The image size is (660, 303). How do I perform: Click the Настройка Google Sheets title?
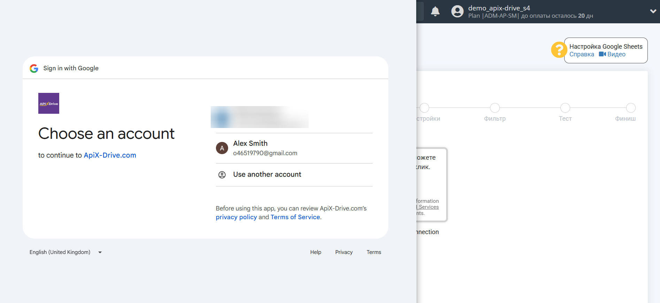[x=606, y=47]
